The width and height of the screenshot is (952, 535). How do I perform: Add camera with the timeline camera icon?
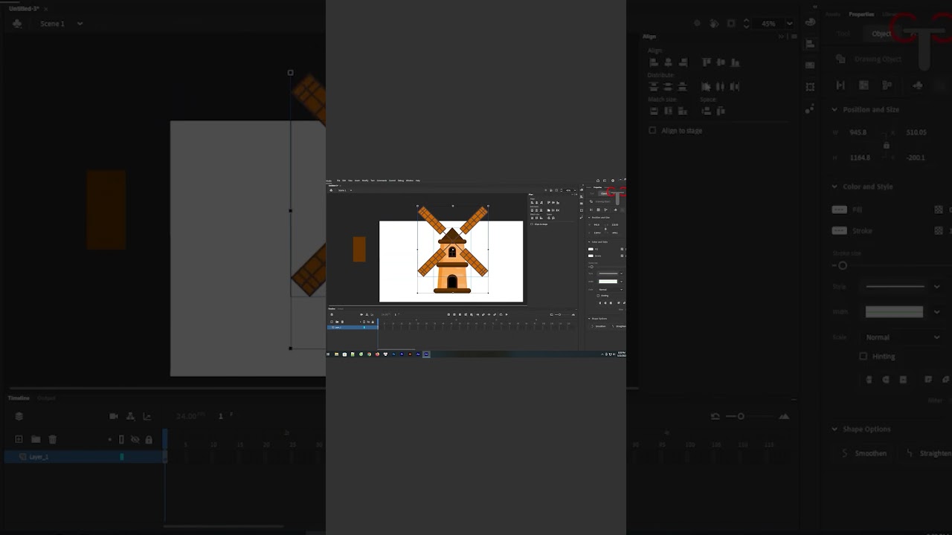point(114,416)
